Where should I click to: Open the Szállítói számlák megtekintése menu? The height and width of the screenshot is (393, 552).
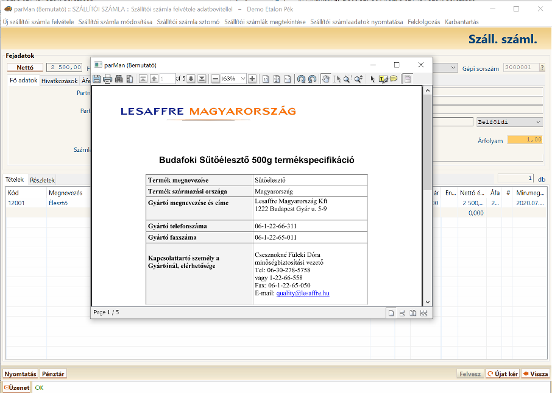(265, 22)
